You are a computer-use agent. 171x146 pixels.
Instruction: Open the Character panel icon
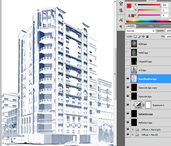click(121, 20)
